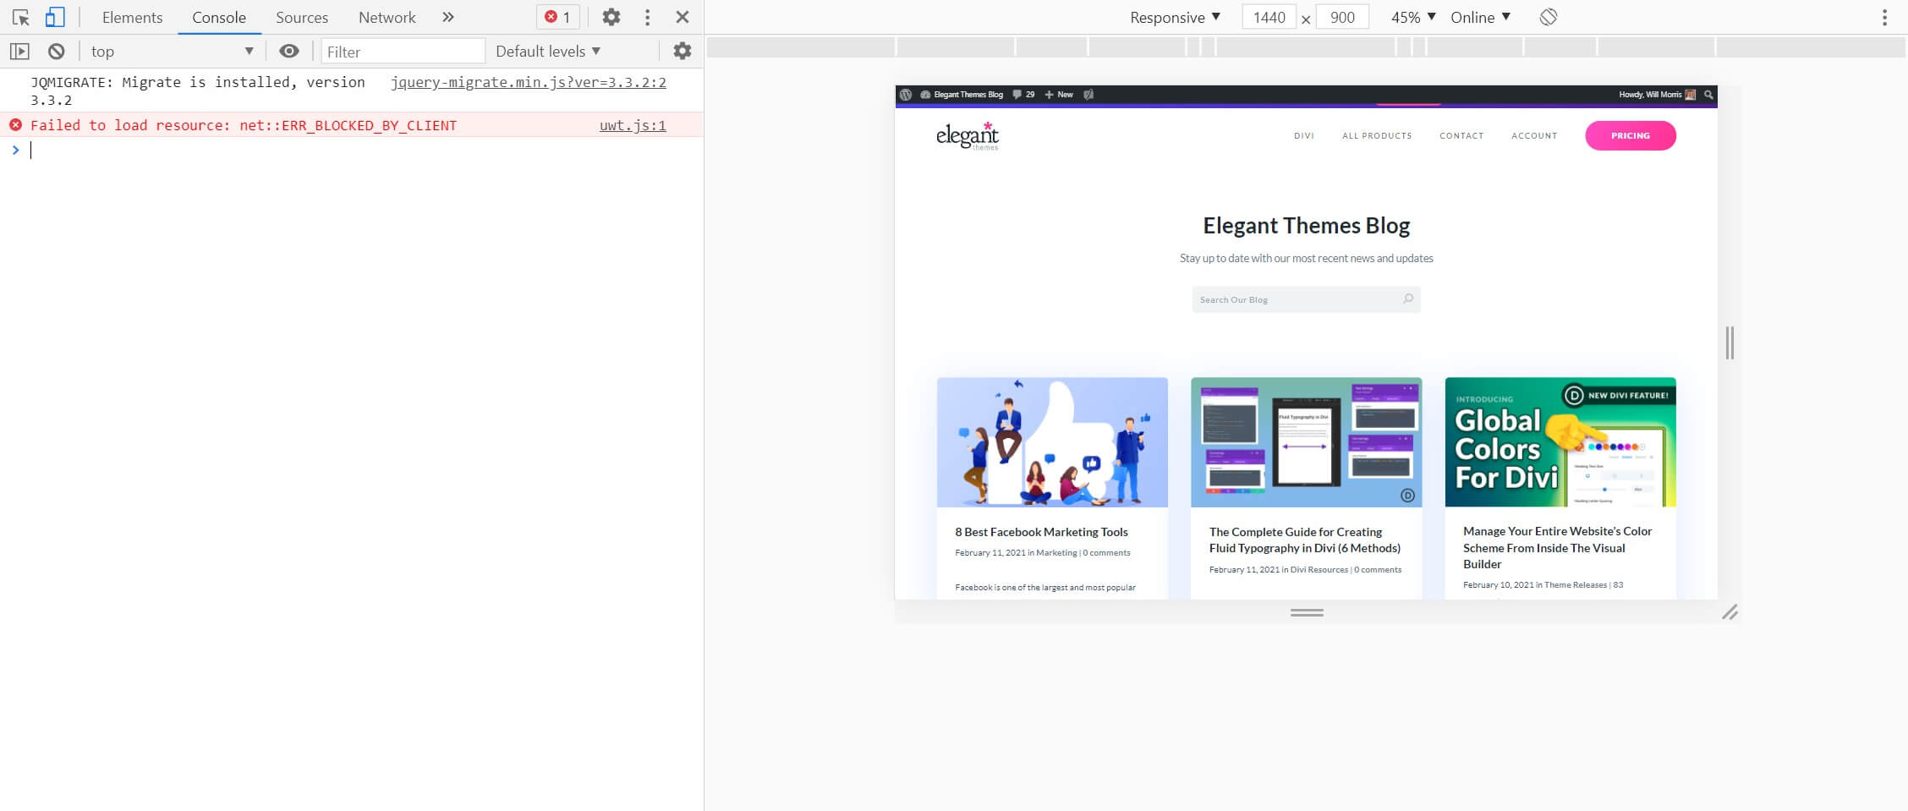Show the console sidebar panel
This screenshot has width=1908, height=811.
pyautogui.click(x=20, y=51)
